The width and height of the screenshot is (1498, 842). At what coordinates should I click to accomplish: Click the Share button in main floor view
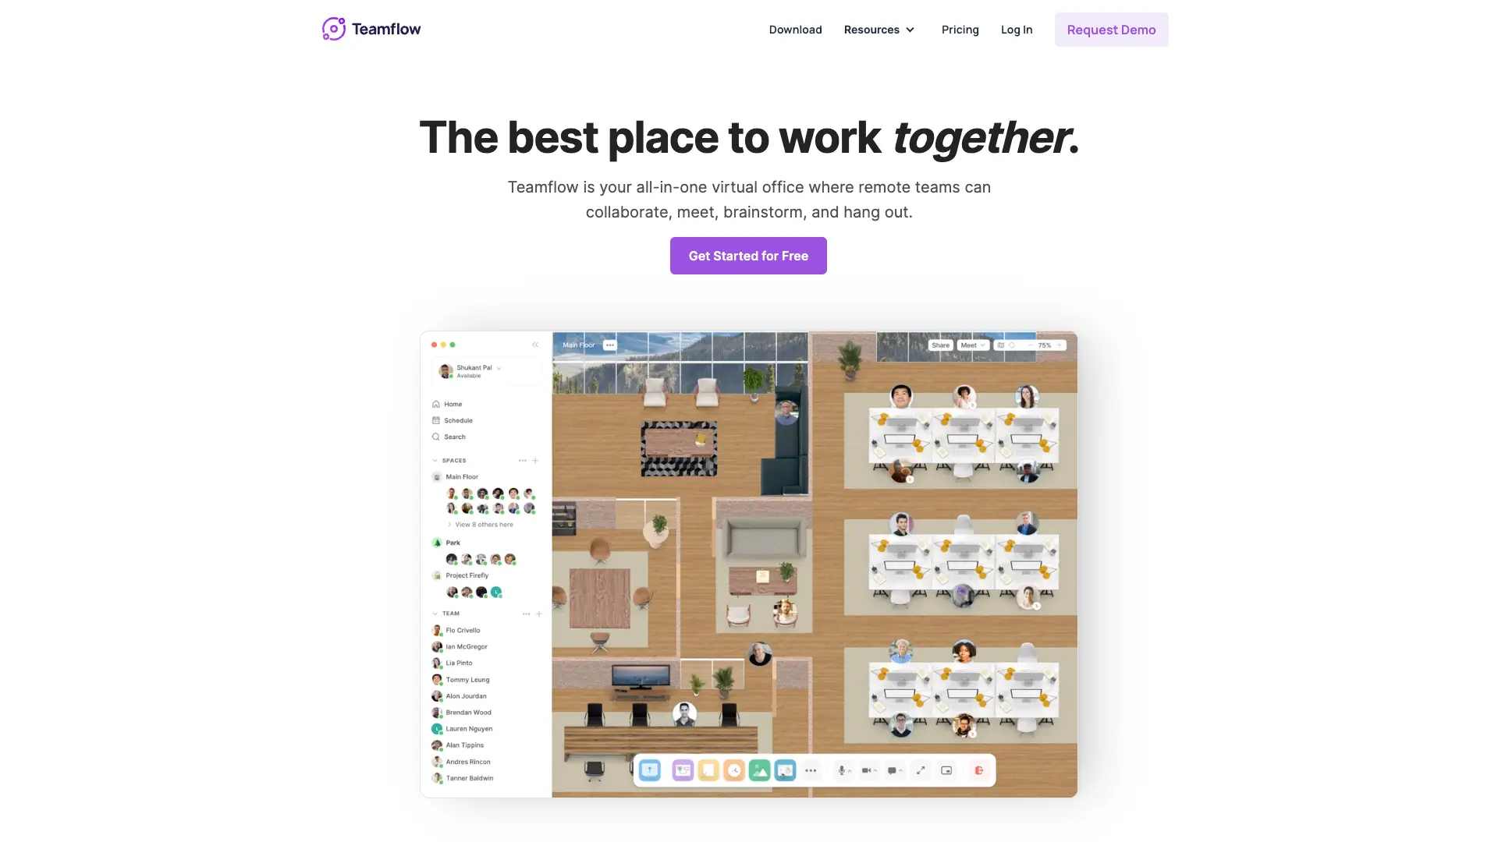click(939, 345)
